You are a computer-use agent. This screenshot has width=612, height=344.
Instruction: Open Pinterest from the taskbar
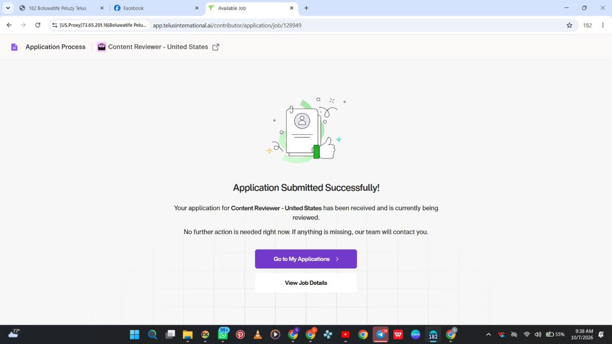coord(240,334)
